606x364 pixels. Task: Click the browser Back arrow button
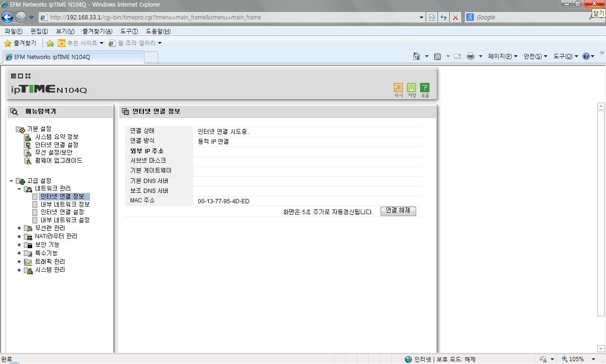tap(8, 17)
